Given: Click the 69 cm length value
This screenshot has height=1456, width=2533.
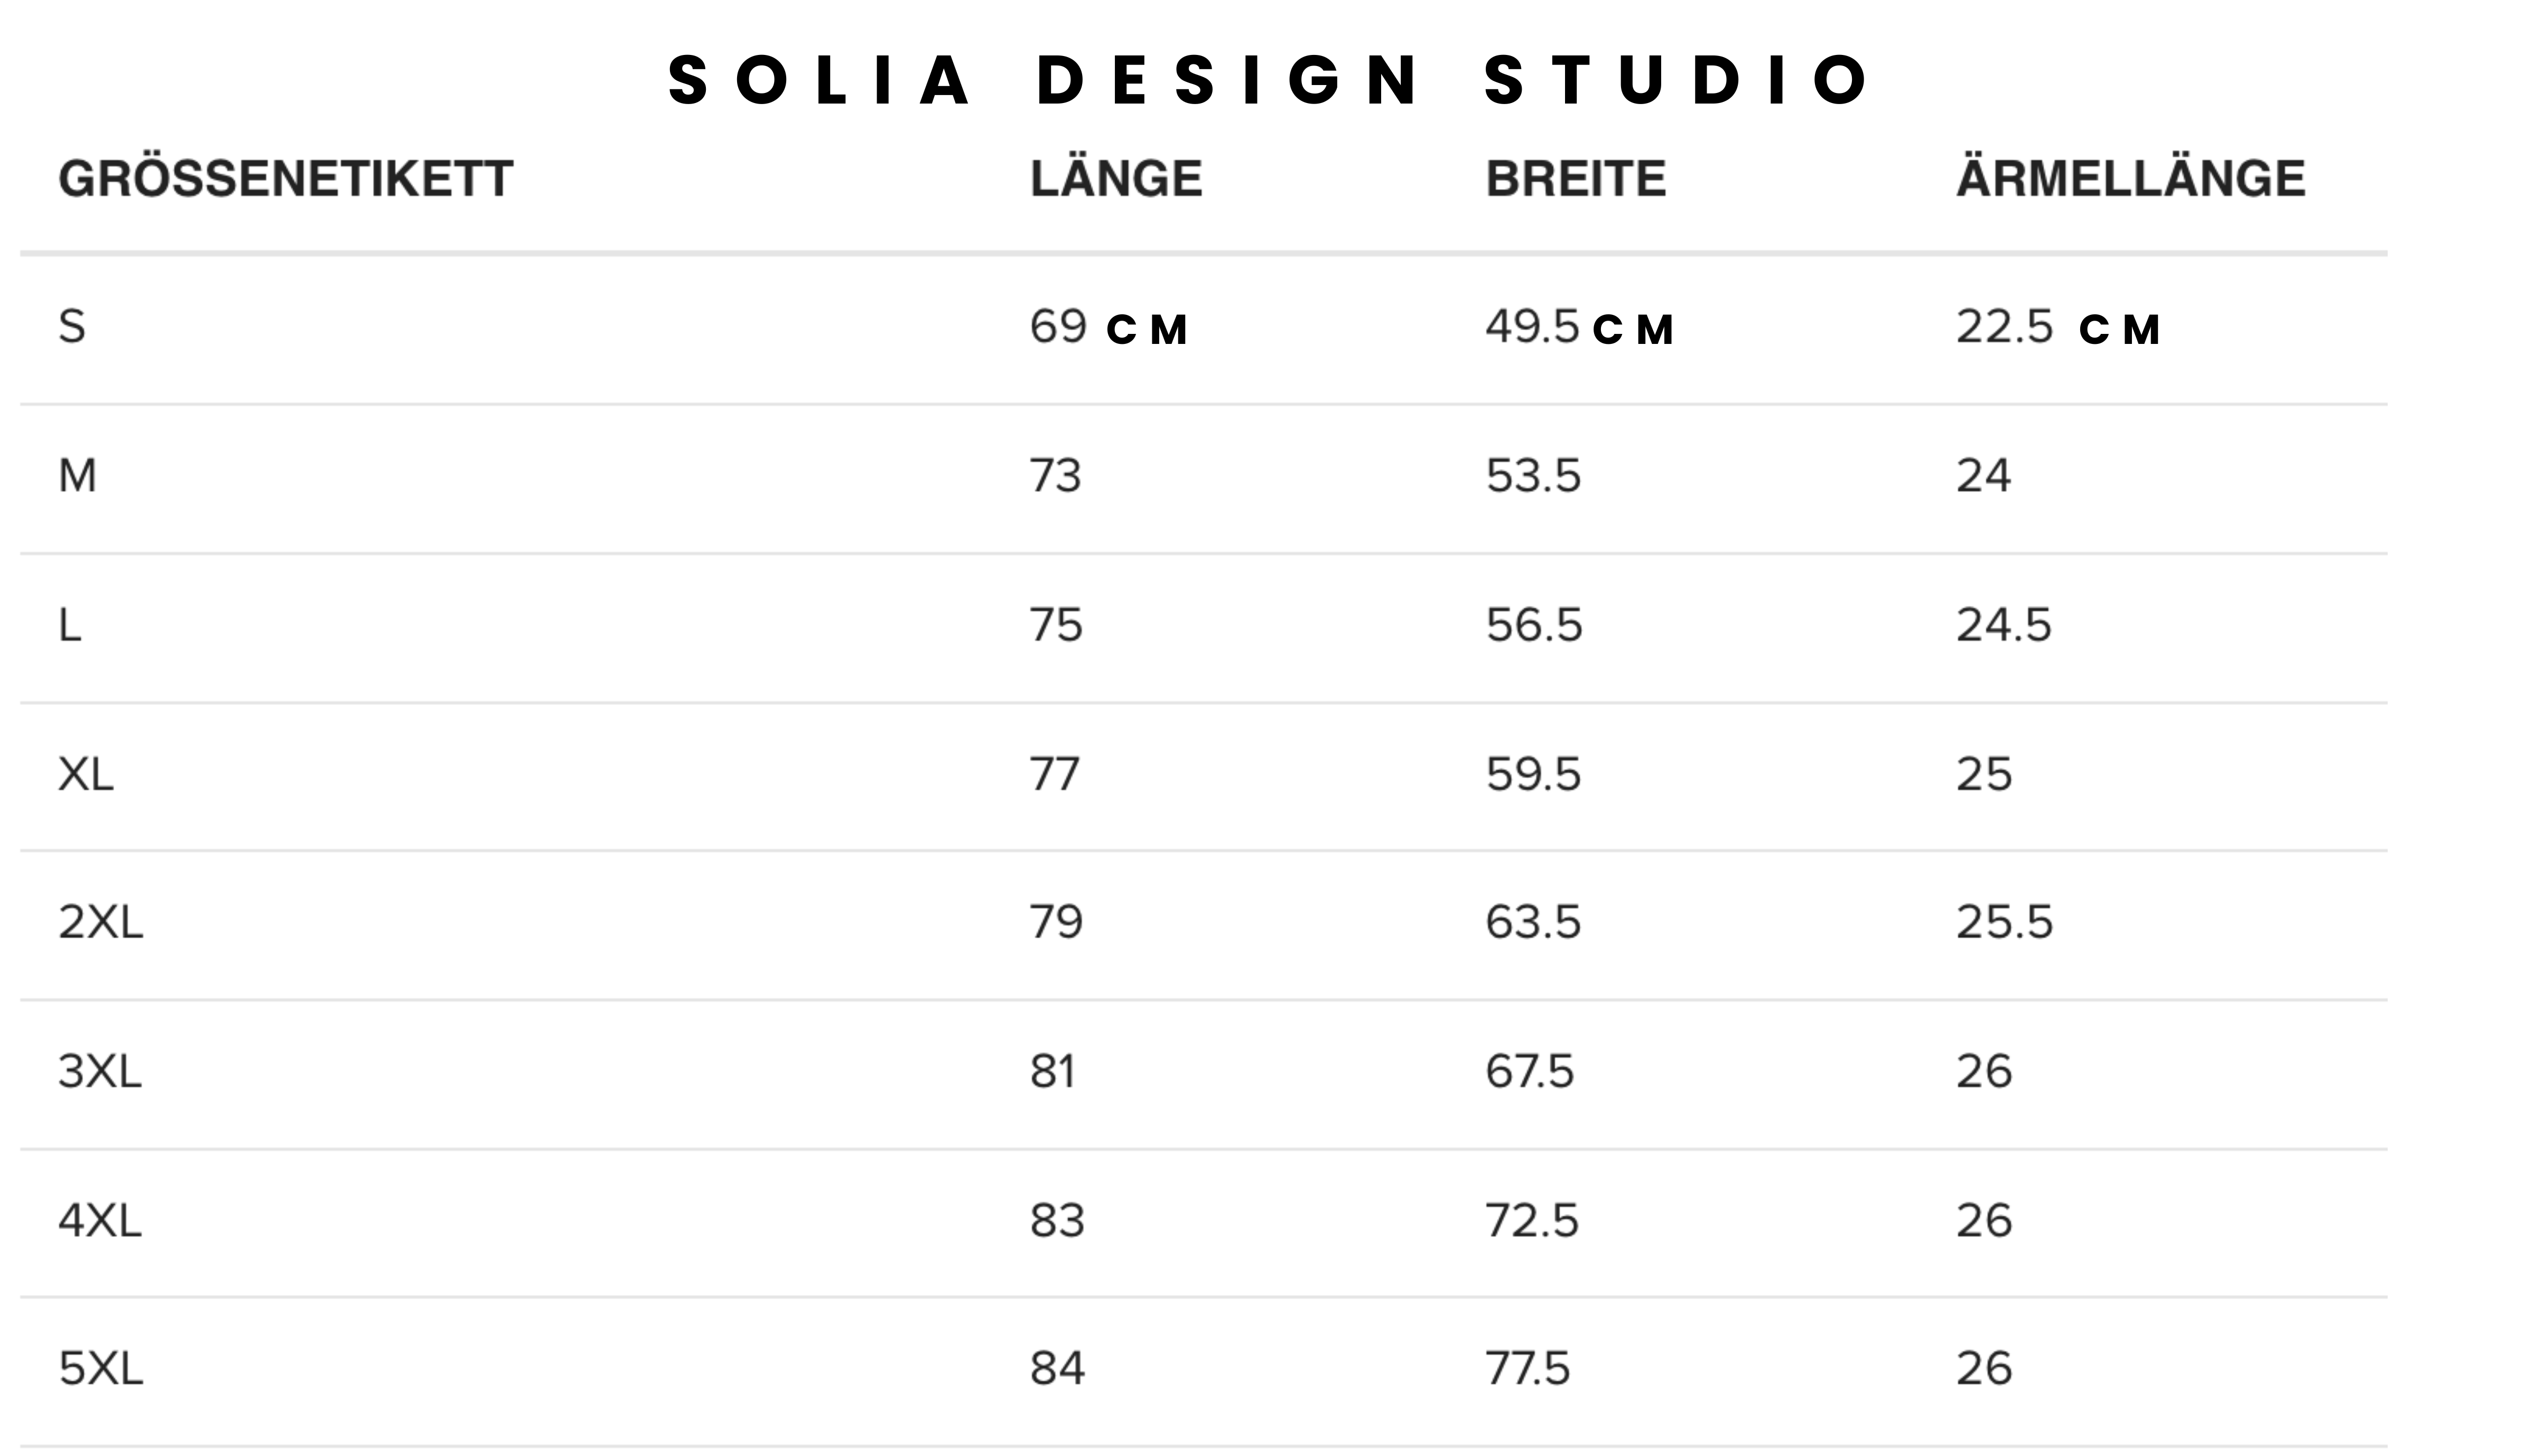Looking at the screenshot, I should pyautogui.click(x=1109, y=327).
